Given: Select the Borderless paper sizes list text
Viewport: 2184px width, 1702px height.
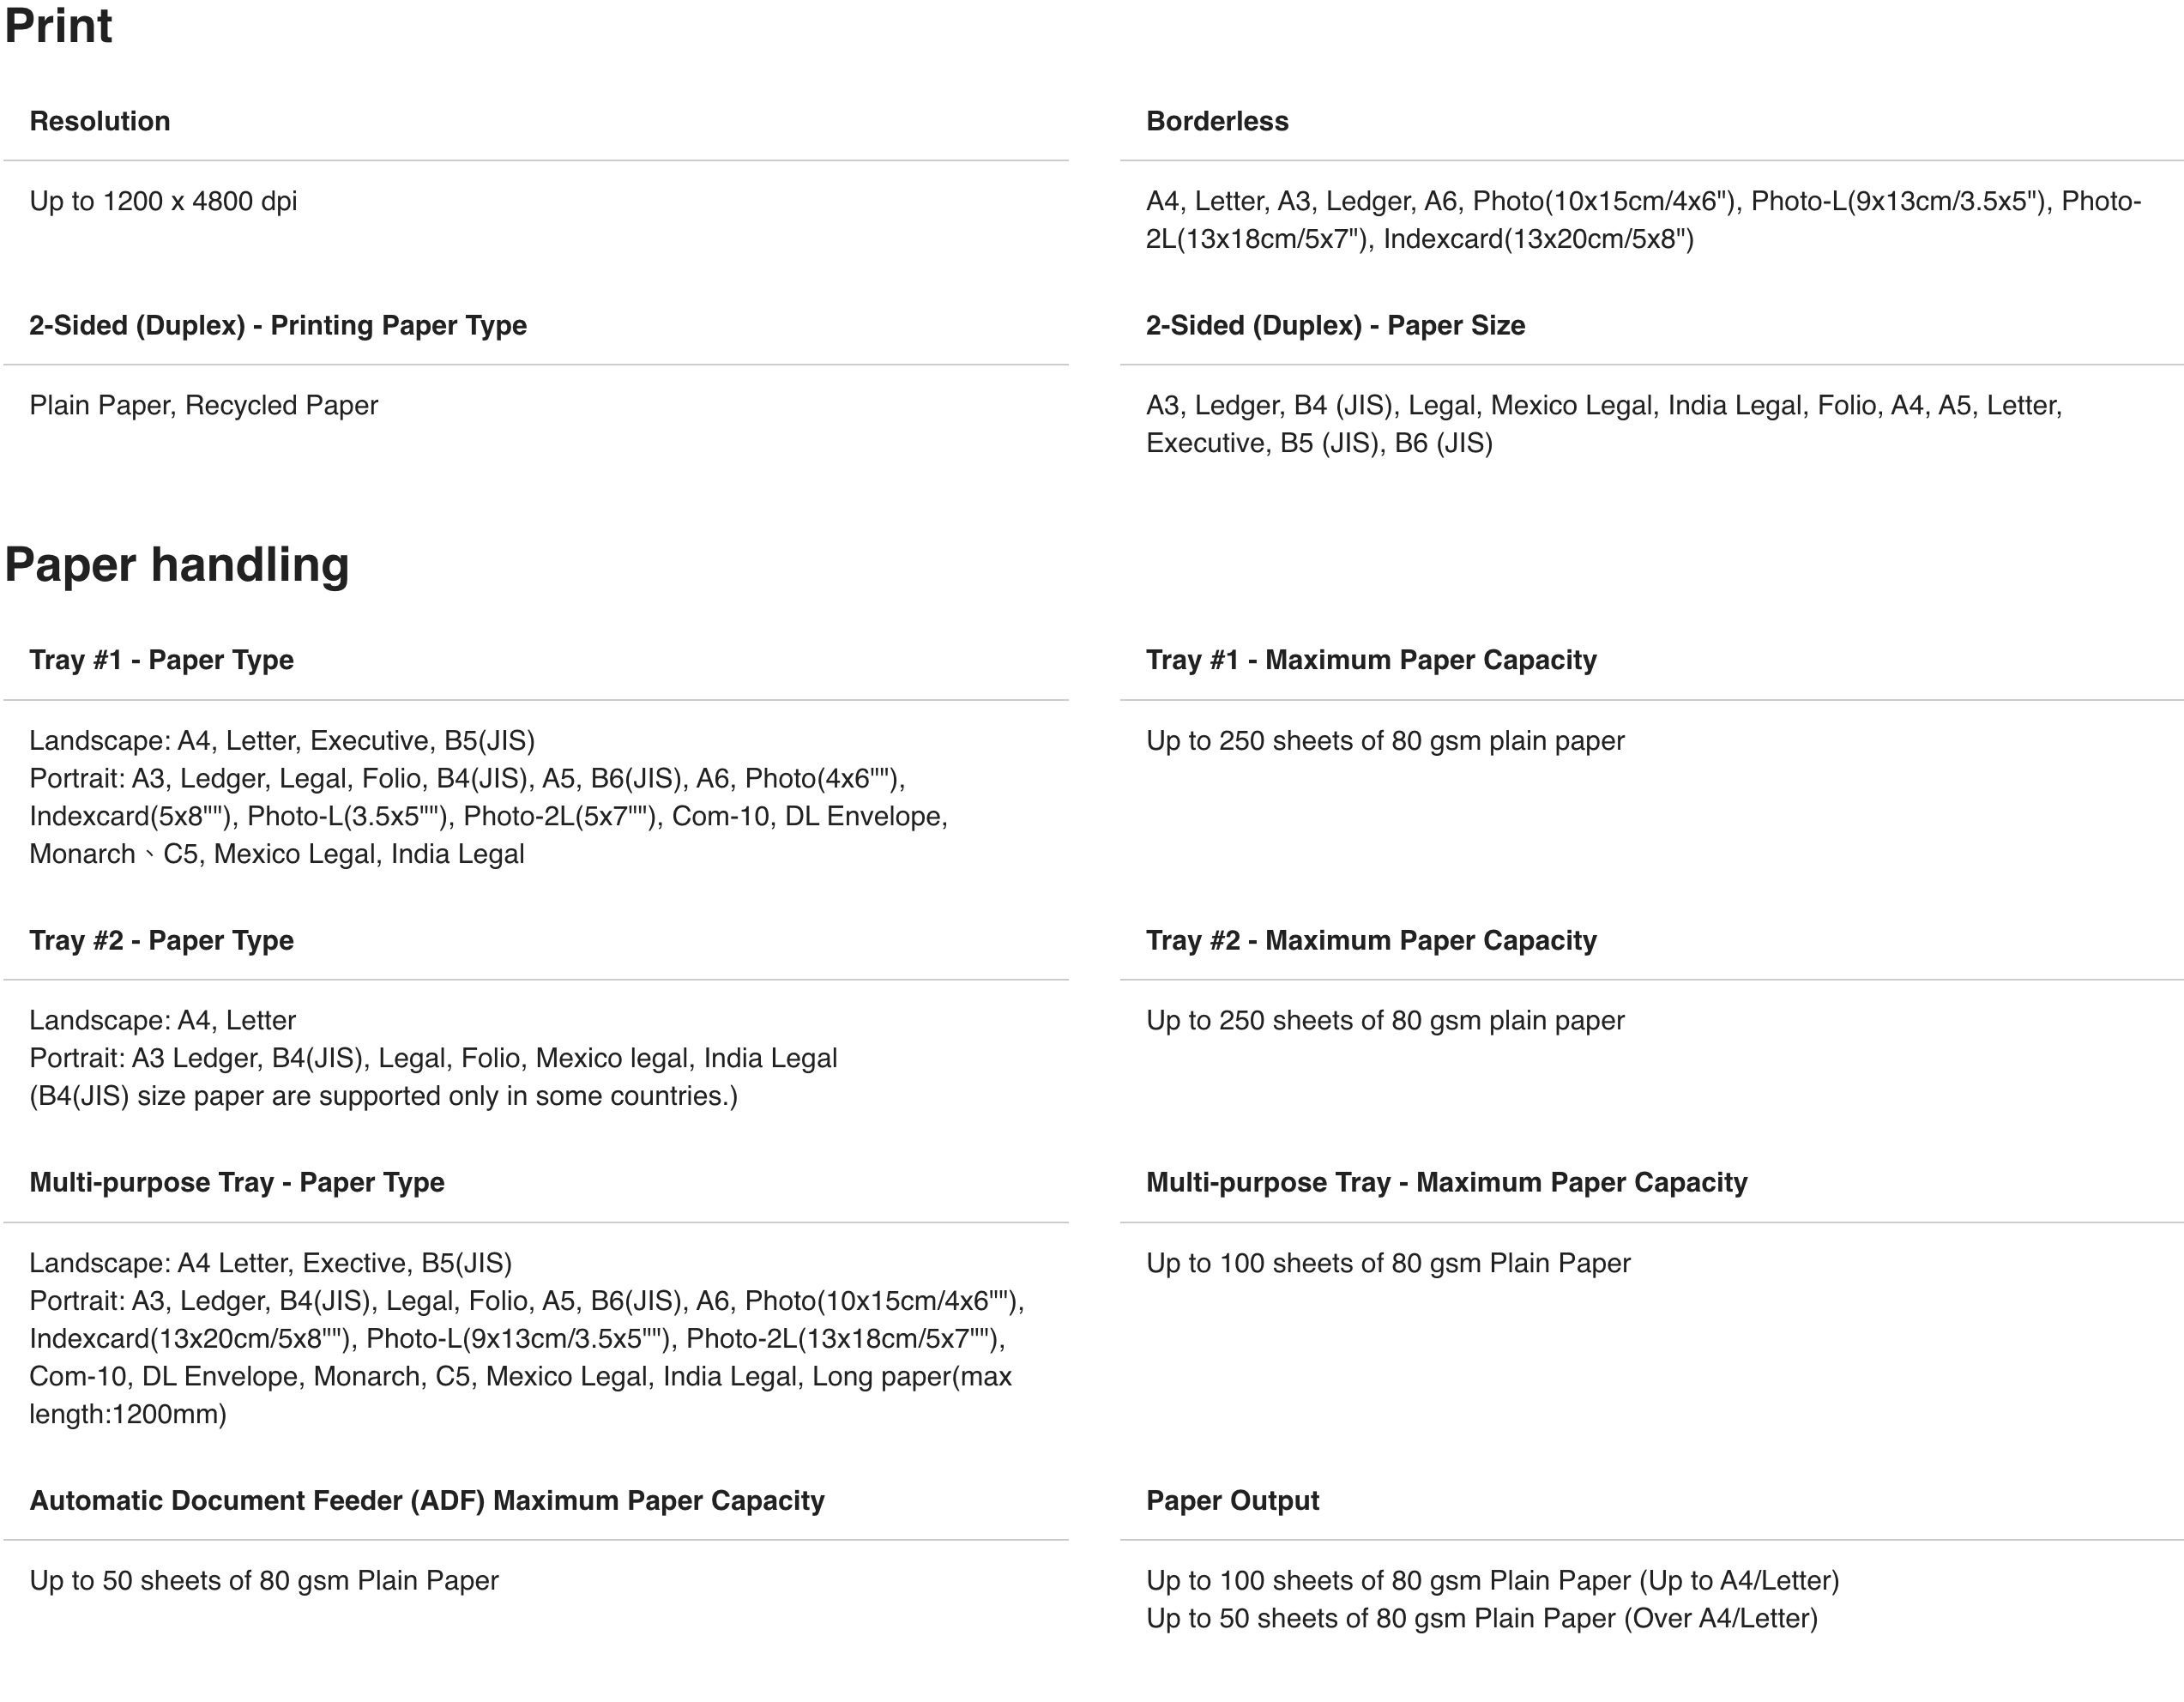Looking at the screenshot, I should (1643, 220).
